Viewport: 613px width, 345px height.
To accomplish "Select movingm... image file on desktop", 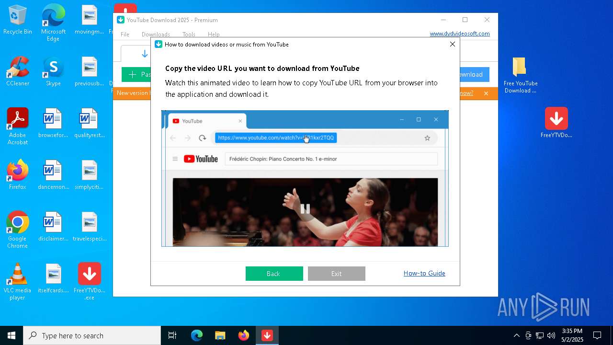I will pos(89,20).
